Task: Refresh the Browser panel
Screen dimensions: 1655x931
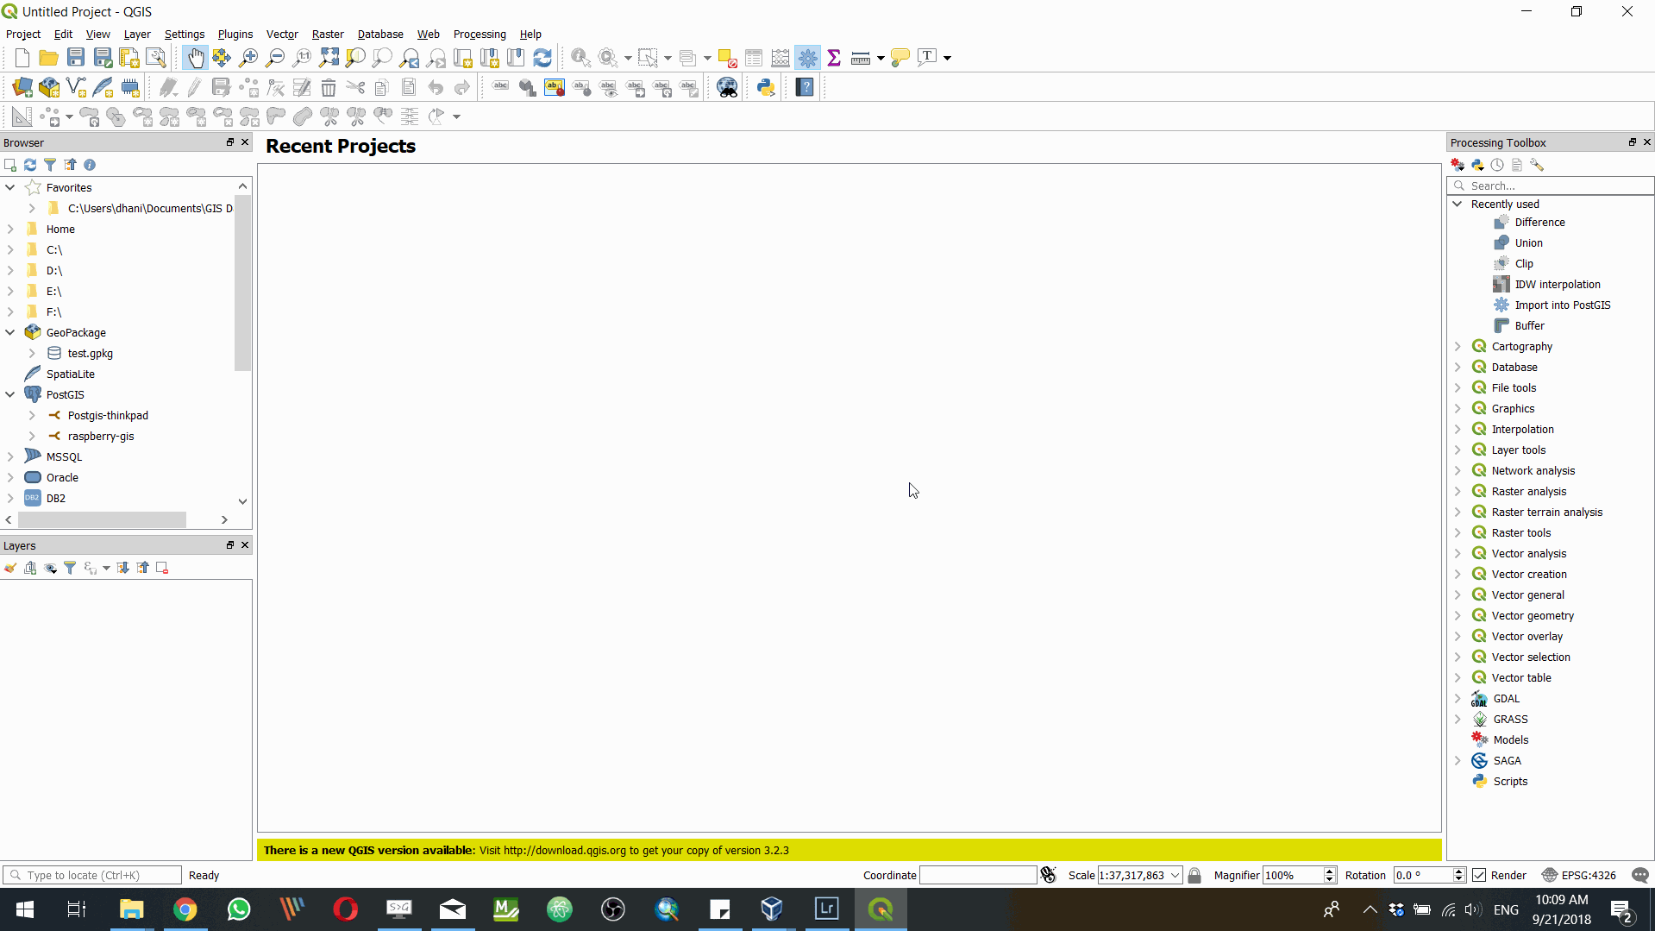Action: pos(30,165)
